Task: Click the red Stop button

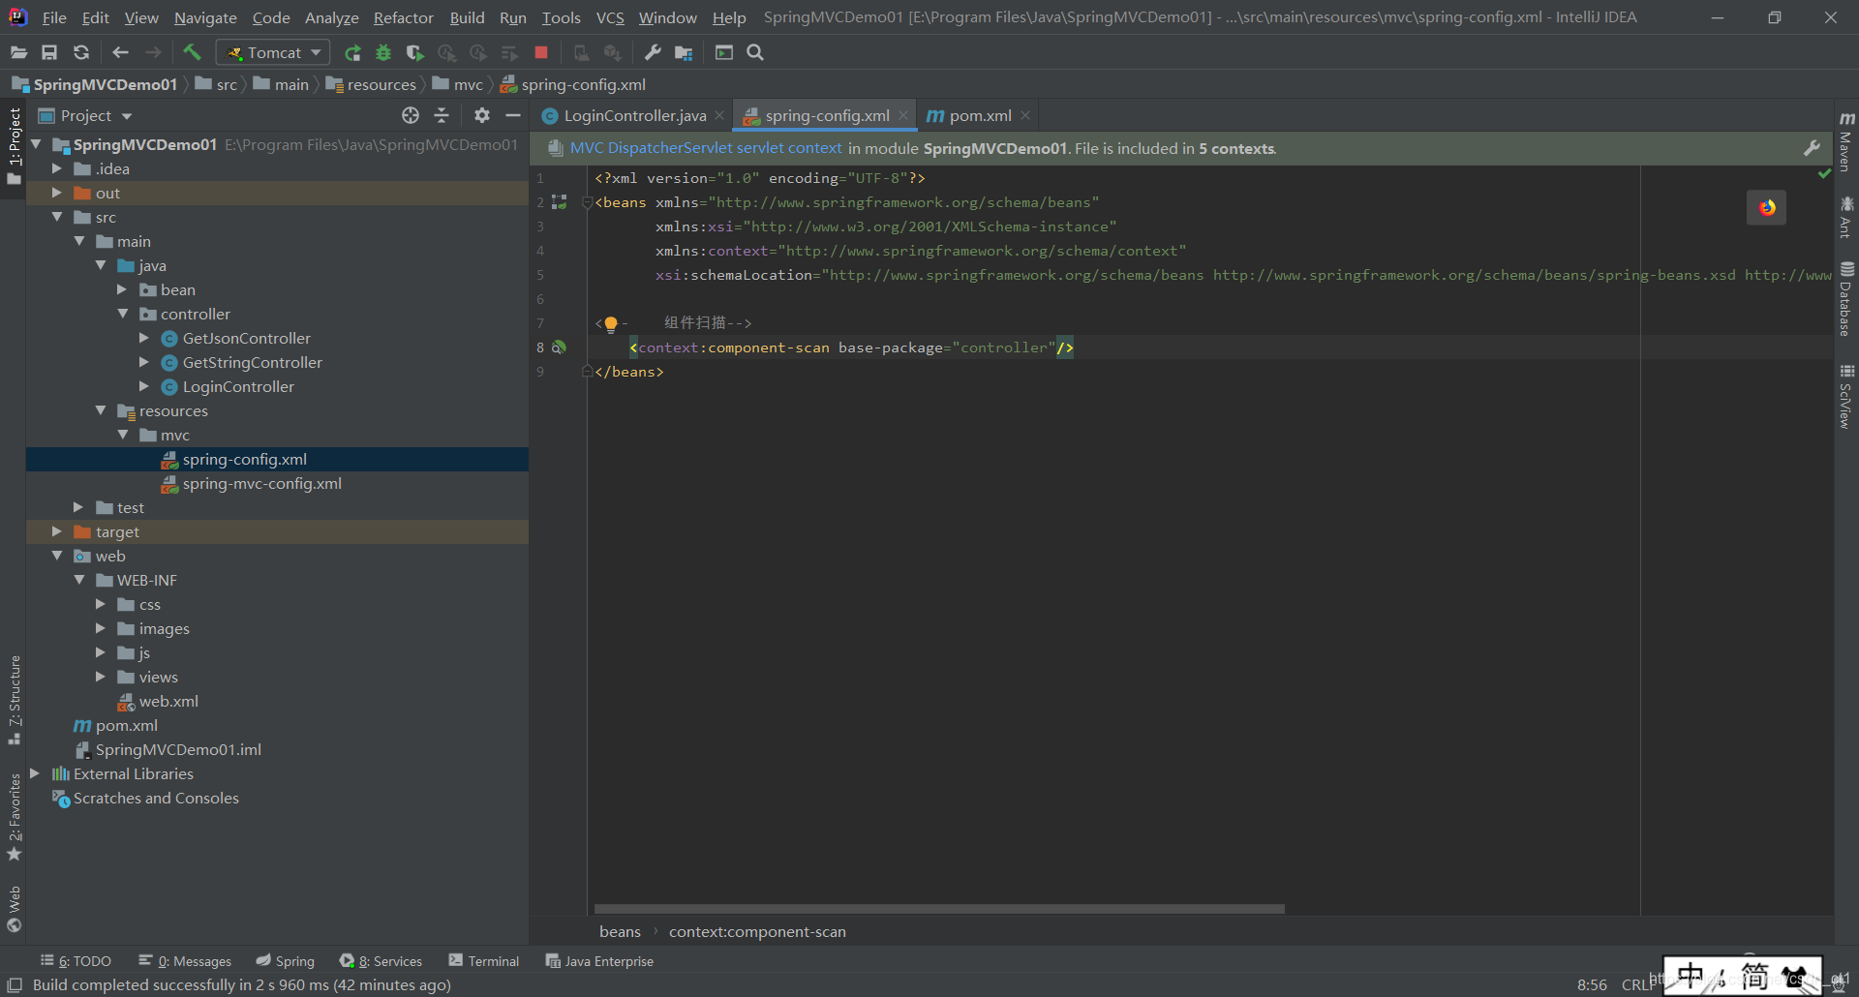Action: pyautogui.click(x=541, y=52)
